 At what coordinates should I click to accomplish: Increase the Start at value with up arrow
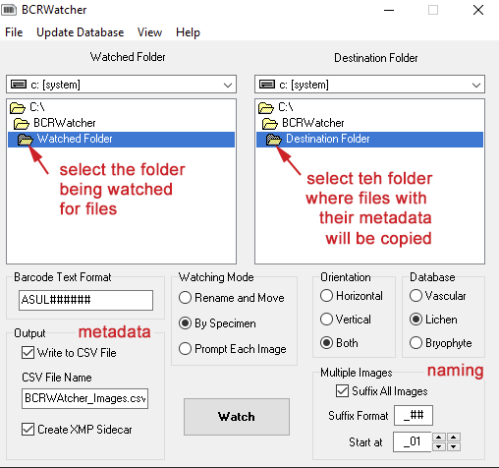[439, 438]
